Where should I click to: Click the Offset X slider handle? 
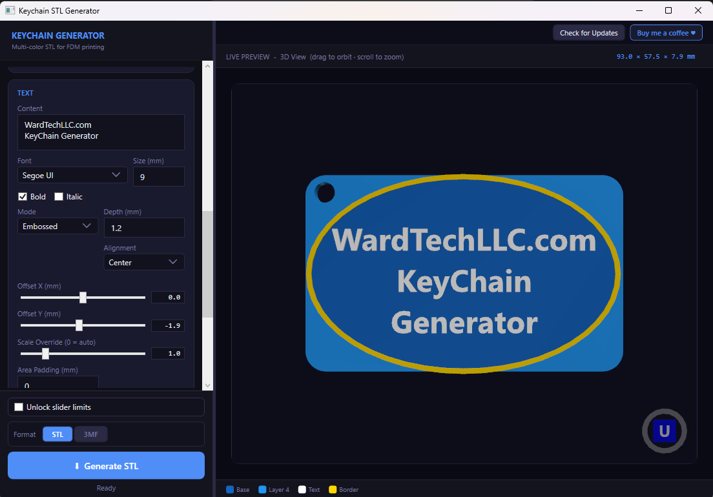click(x=83, y=297)
